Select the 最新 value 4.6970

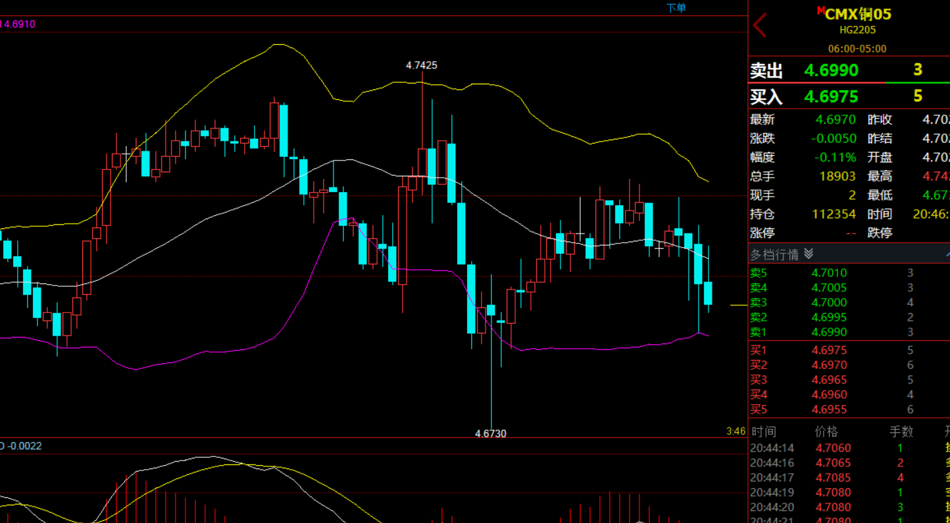point(836,120)
